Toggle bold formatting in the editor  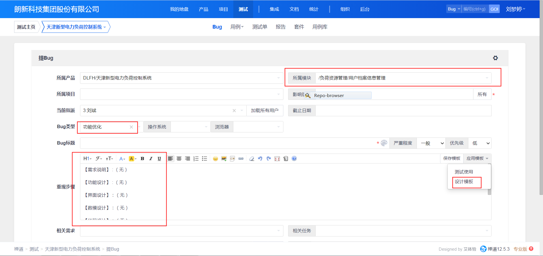[143, 159]
